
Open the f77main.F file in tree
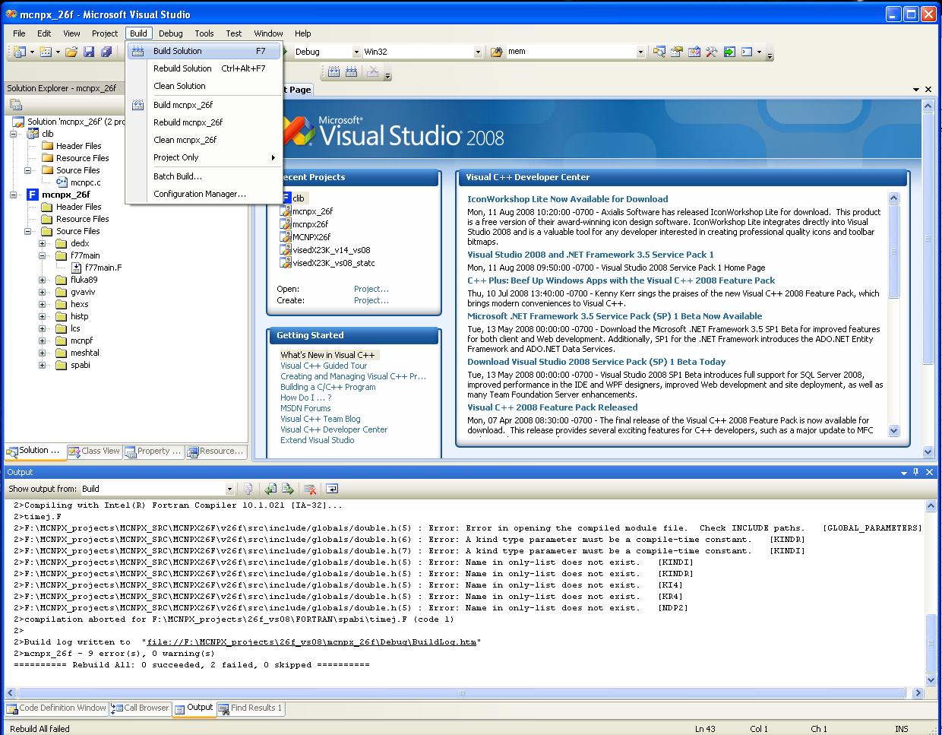[103, 268]
